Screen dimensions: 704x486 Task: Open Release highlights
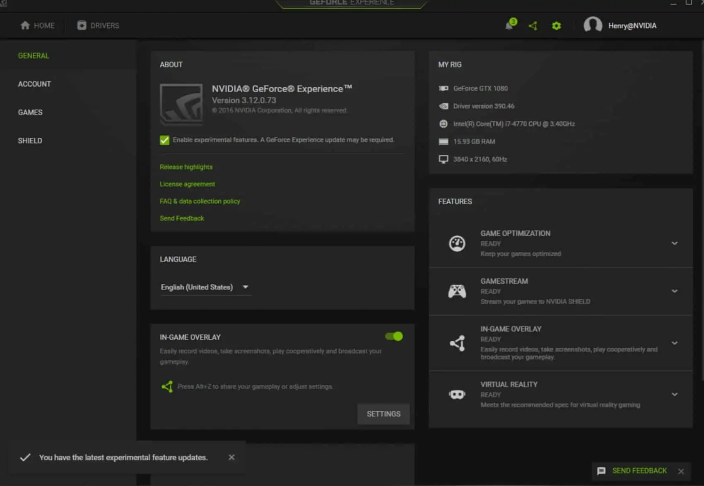coord(186,167)
